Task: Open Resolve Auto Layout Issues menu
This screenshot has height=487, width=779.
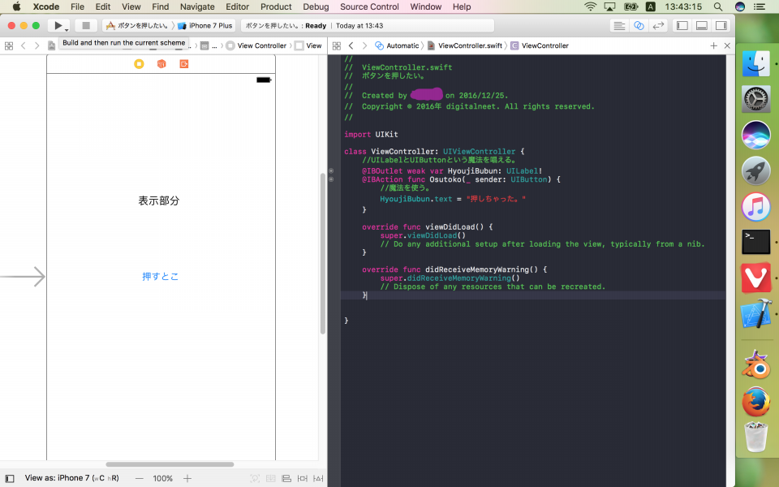Action: tap(318, 479)
